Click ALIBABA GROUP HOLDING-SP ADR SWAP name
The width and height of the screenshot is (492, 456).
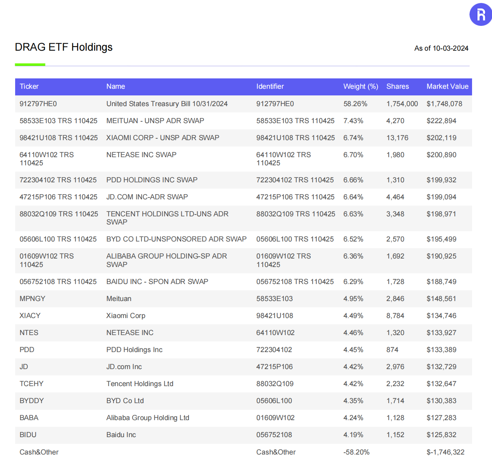coord(167,260)
